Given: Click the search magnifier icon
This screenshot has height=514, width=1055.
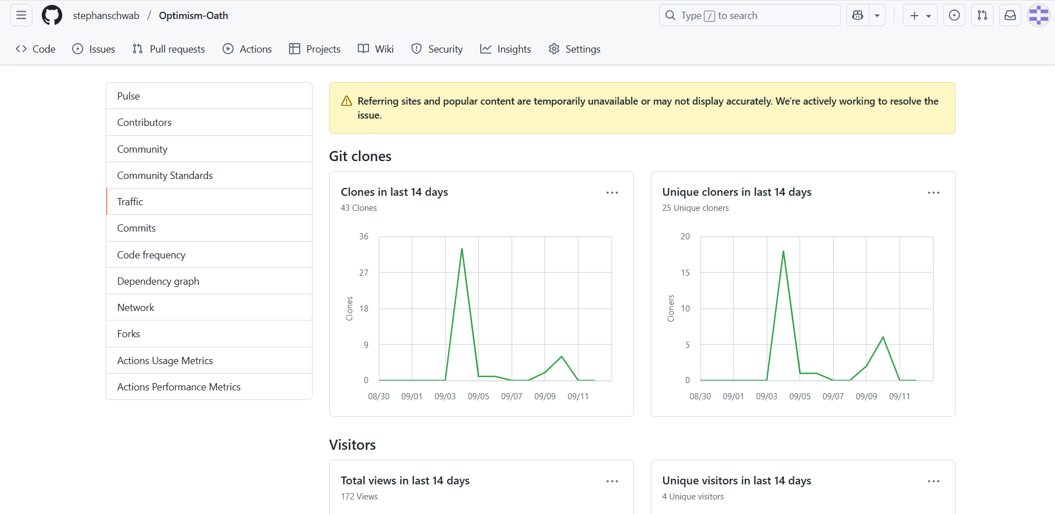Looking at the screenshot, I should click(670, 16).
